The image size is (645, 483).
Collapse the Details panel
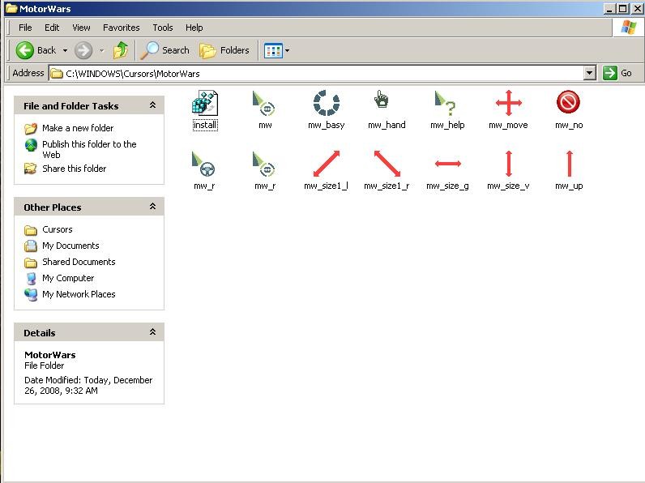(152, 332)
